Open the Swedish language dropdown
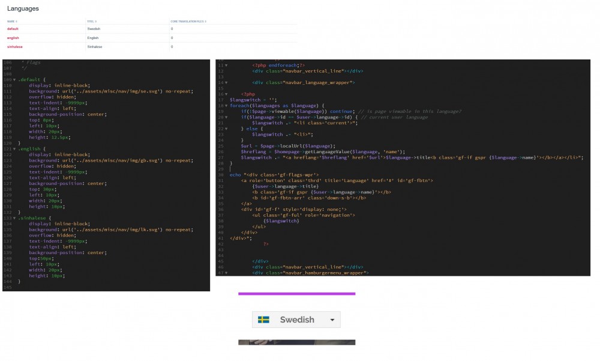Screen dimensions: 600x361 click(296, 320)
